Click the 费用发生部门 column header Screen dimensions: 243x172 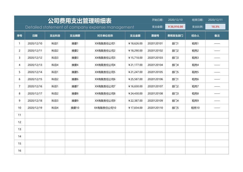[x=175, y=36]
